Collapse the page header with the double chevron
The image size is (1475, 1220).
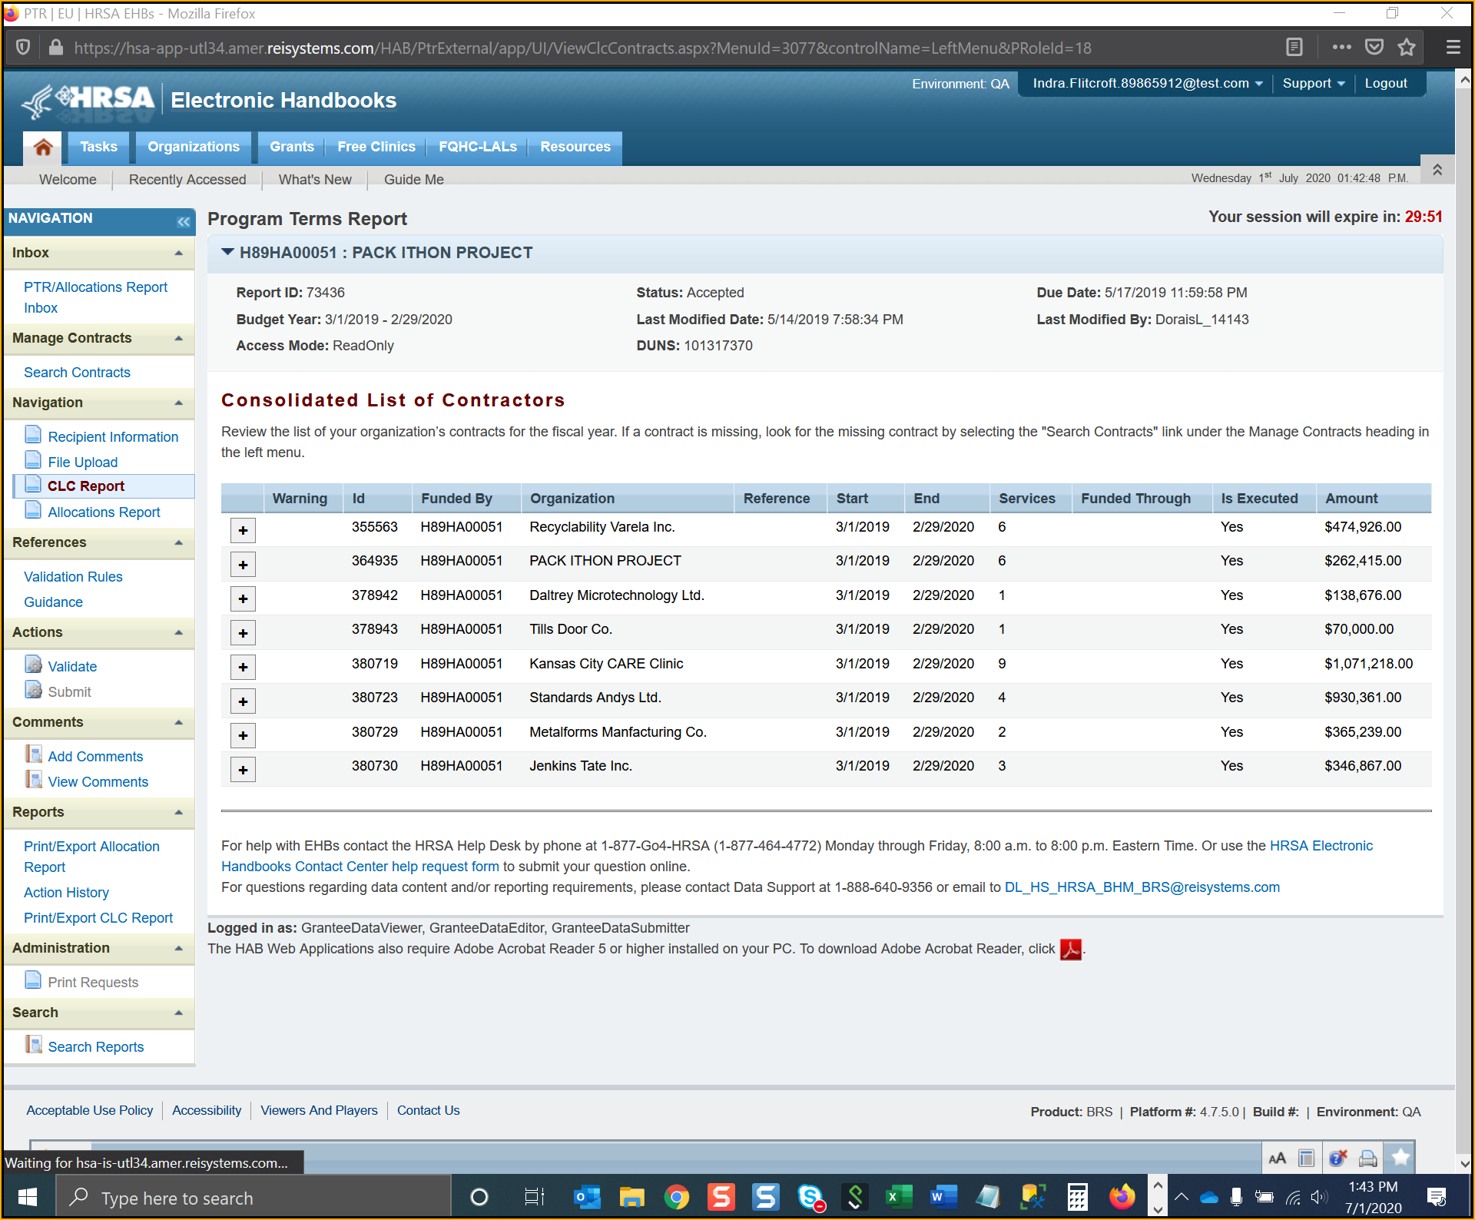point(1437,171)
